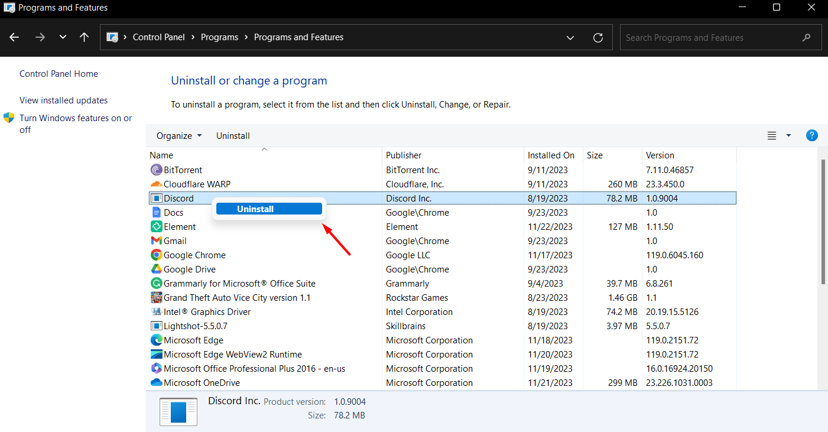Viewport: 828px width, 432px height.
Task: Open the Organize dropdown menu
Action: point(179,135)
